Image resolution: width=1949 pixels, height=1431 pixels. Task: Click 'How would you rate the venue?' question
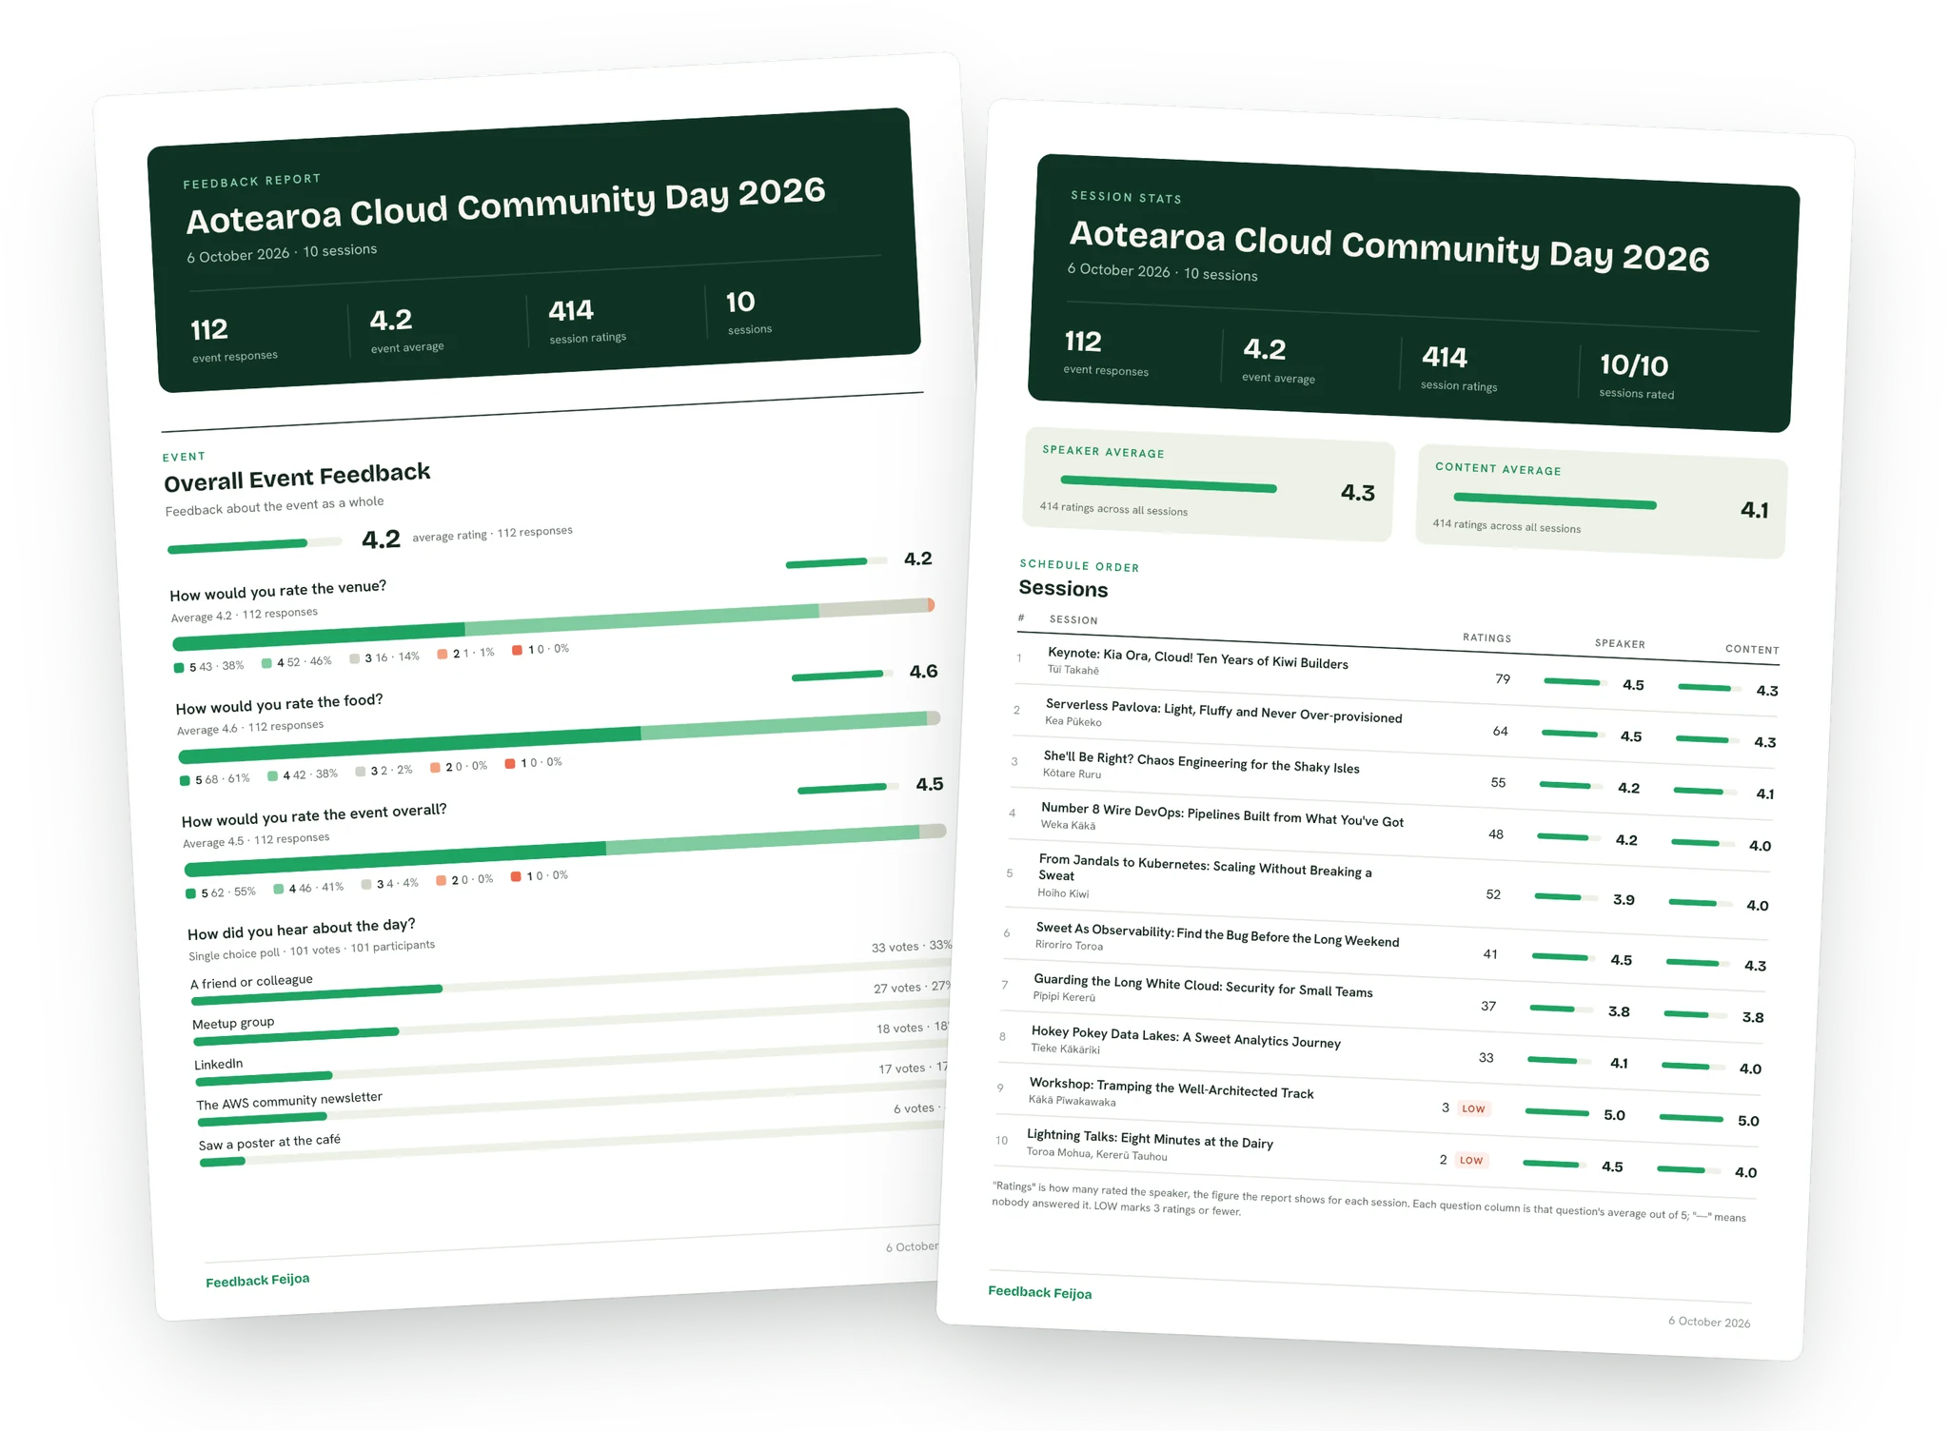click(x=278, y=591)
